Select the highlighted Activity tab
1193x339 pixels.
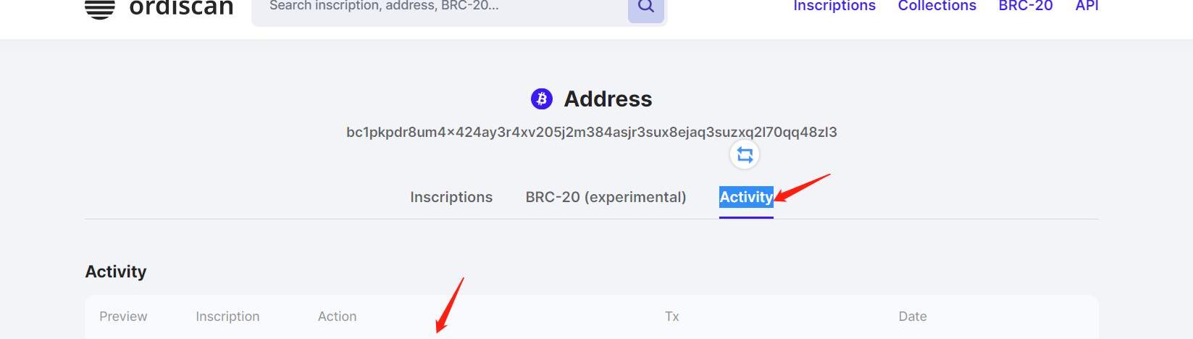tap(746, 197)
